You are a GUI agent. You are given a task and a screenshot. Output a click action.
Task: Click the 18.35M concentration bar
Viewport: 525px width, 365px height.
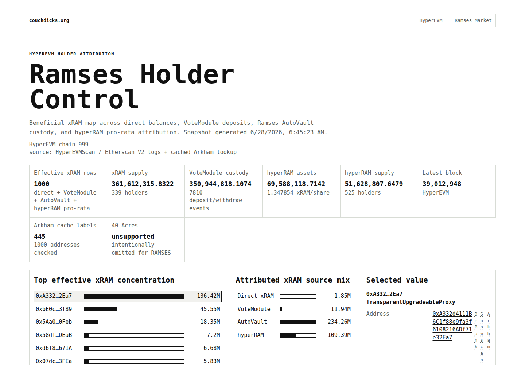tap(134, 322)
